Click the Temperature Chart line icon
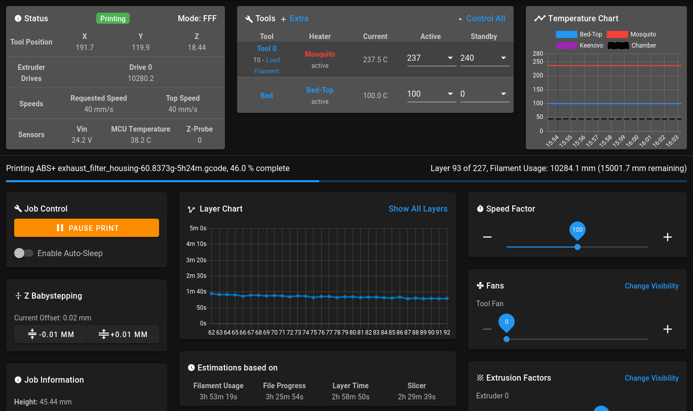This screenshot has width=693, height=411. click(x=540, y=18)
